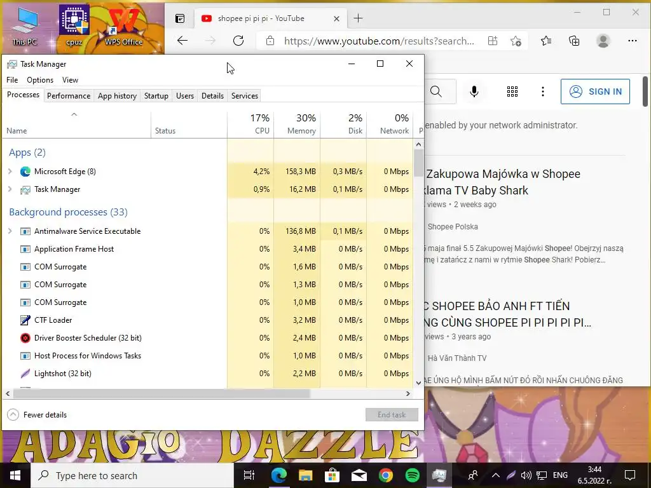Image resolution: width=651 pixels, height=488 pixels.
Task: Expand the Microsoft Edge (8) process group
Action: (10, 172)
